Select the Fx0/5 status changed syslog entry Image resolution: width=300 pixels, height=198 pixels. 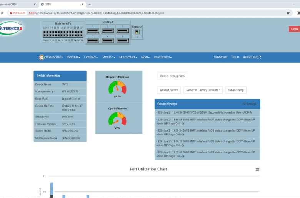tap(207, 132)
